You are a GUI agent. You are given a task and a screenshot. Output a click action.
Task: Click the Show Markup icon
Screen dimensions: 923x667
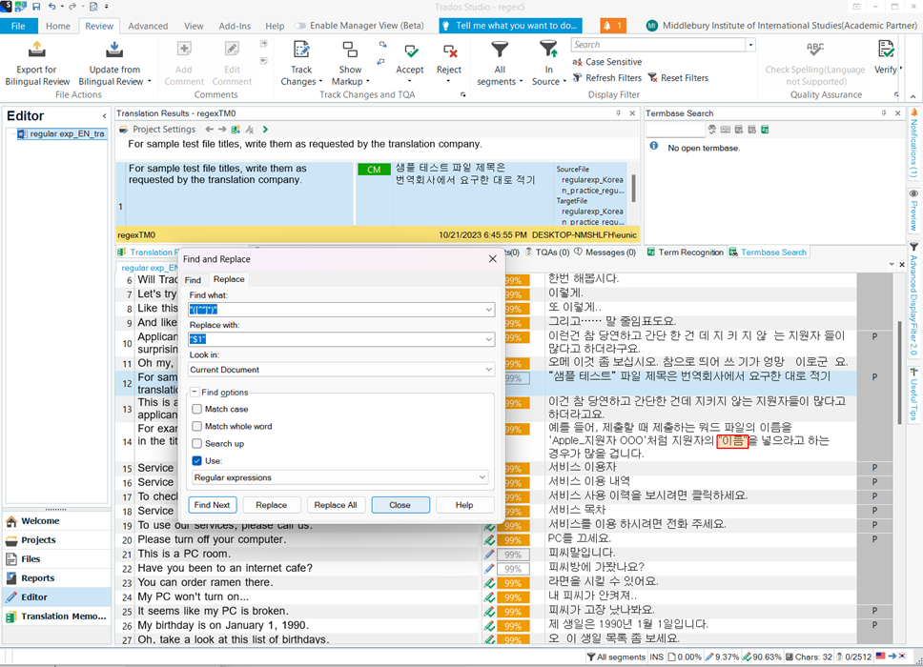pyautogui.click(x=350, y=51)
